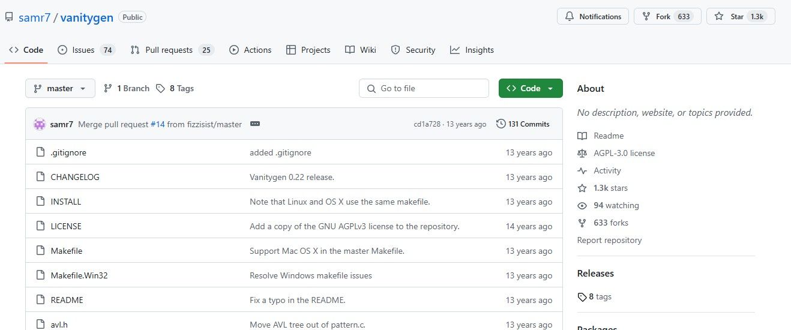
Task: Open commit 'added .gitignore'
Action: [x=280, y=152]
